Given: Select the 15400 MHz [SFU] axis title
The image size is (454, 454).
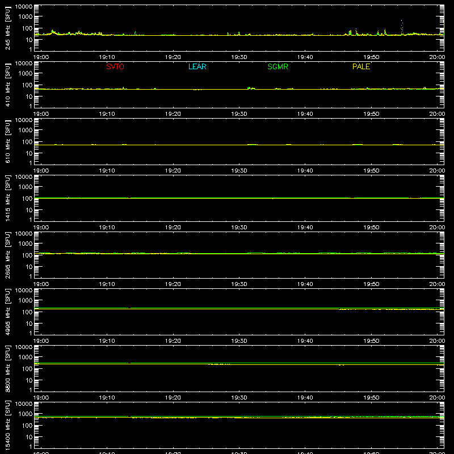Looking at the screenshot, I should pyautogui.click(x=8, y=425).
